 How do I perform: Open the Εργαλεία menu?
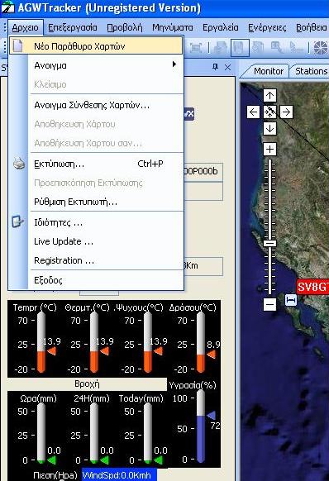coord(221,27)
